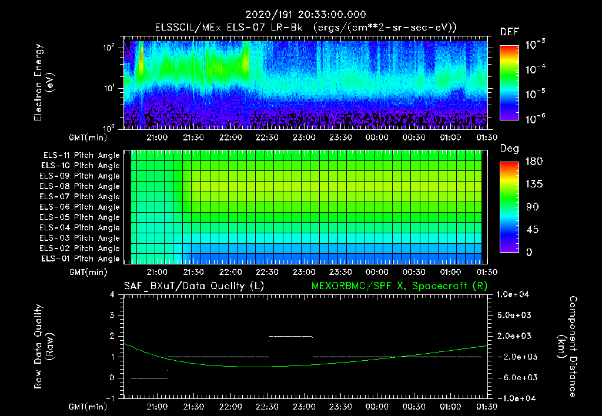
Task: Click 00:00 time label under pitch angle panel
Action: pyautogui.click(x=377, y=273)
